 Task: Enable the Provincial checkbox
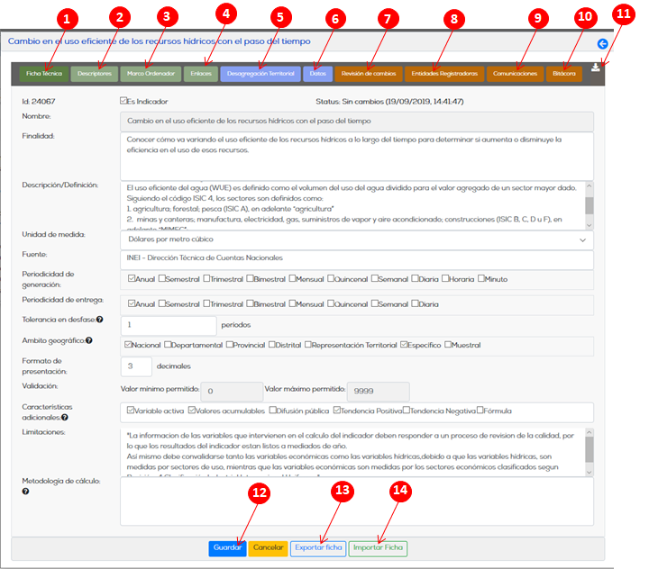pos(230,345)
